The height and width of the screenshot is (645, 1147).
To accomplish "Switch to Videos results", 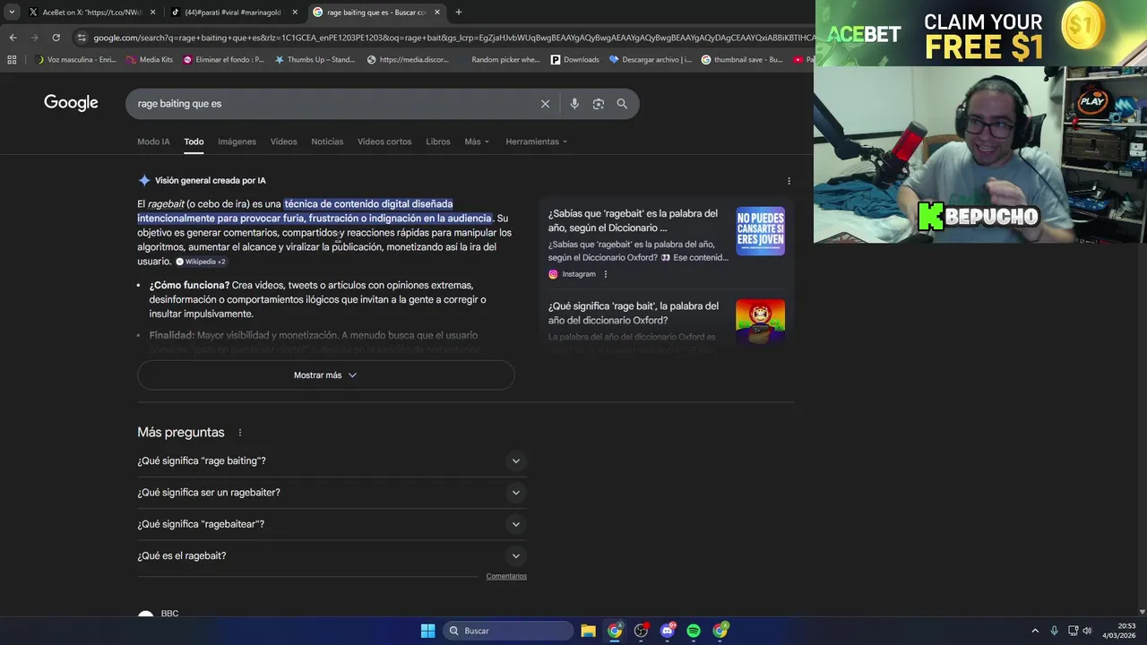I will click(x=283, y=142).
